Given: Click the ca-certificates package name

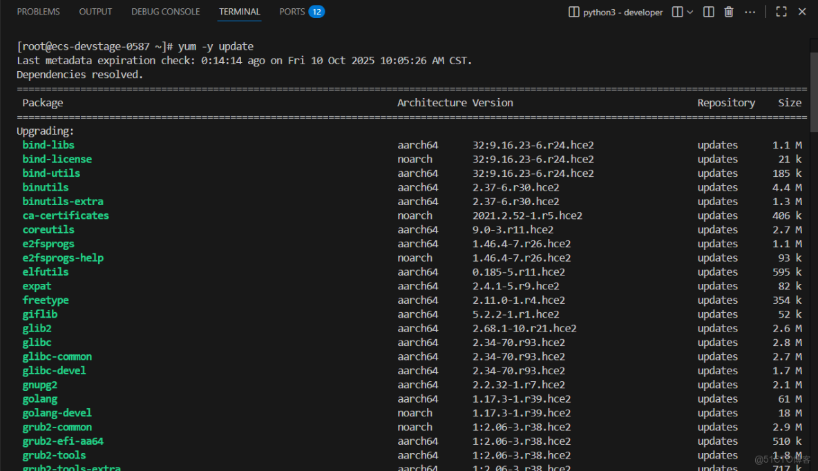Looking at the screenshot, I should [66, 215].
